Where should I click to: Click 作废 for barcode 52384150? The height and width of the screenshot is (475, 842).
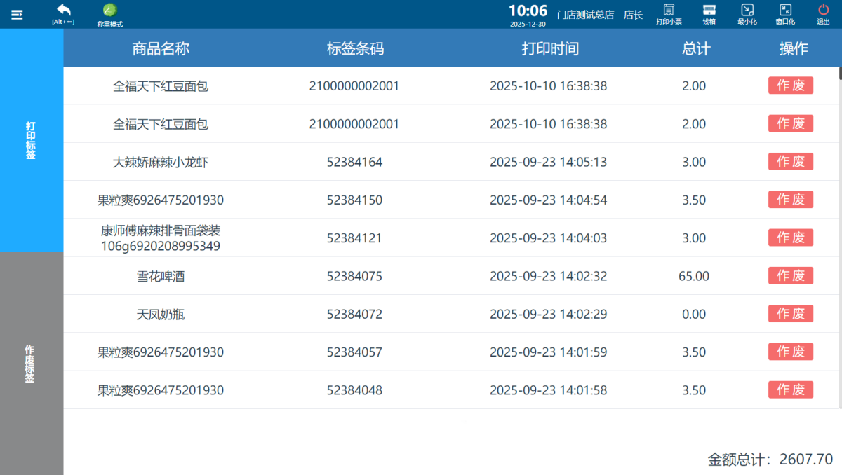[791, 200]
